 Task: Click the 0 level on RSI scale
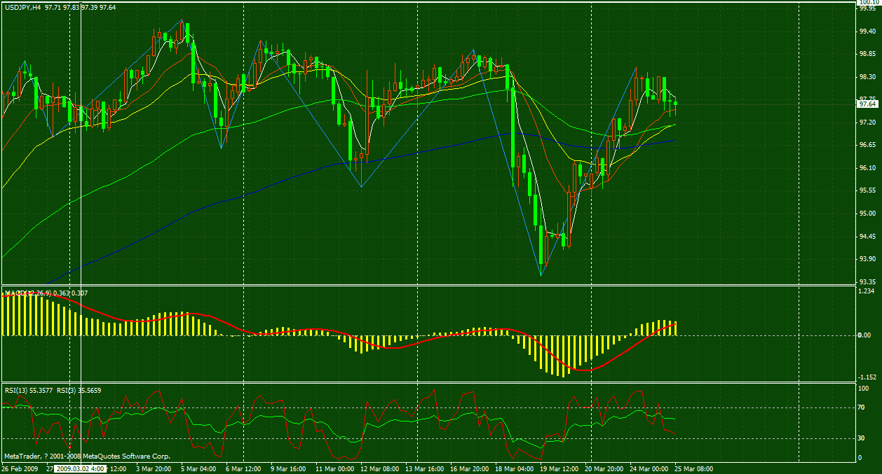pos(861,458)
